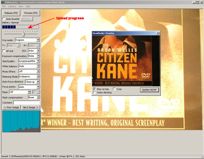This screenshot has height=159, width=204.
Task: Click the viewfinder live preview image
Action: 126,61
